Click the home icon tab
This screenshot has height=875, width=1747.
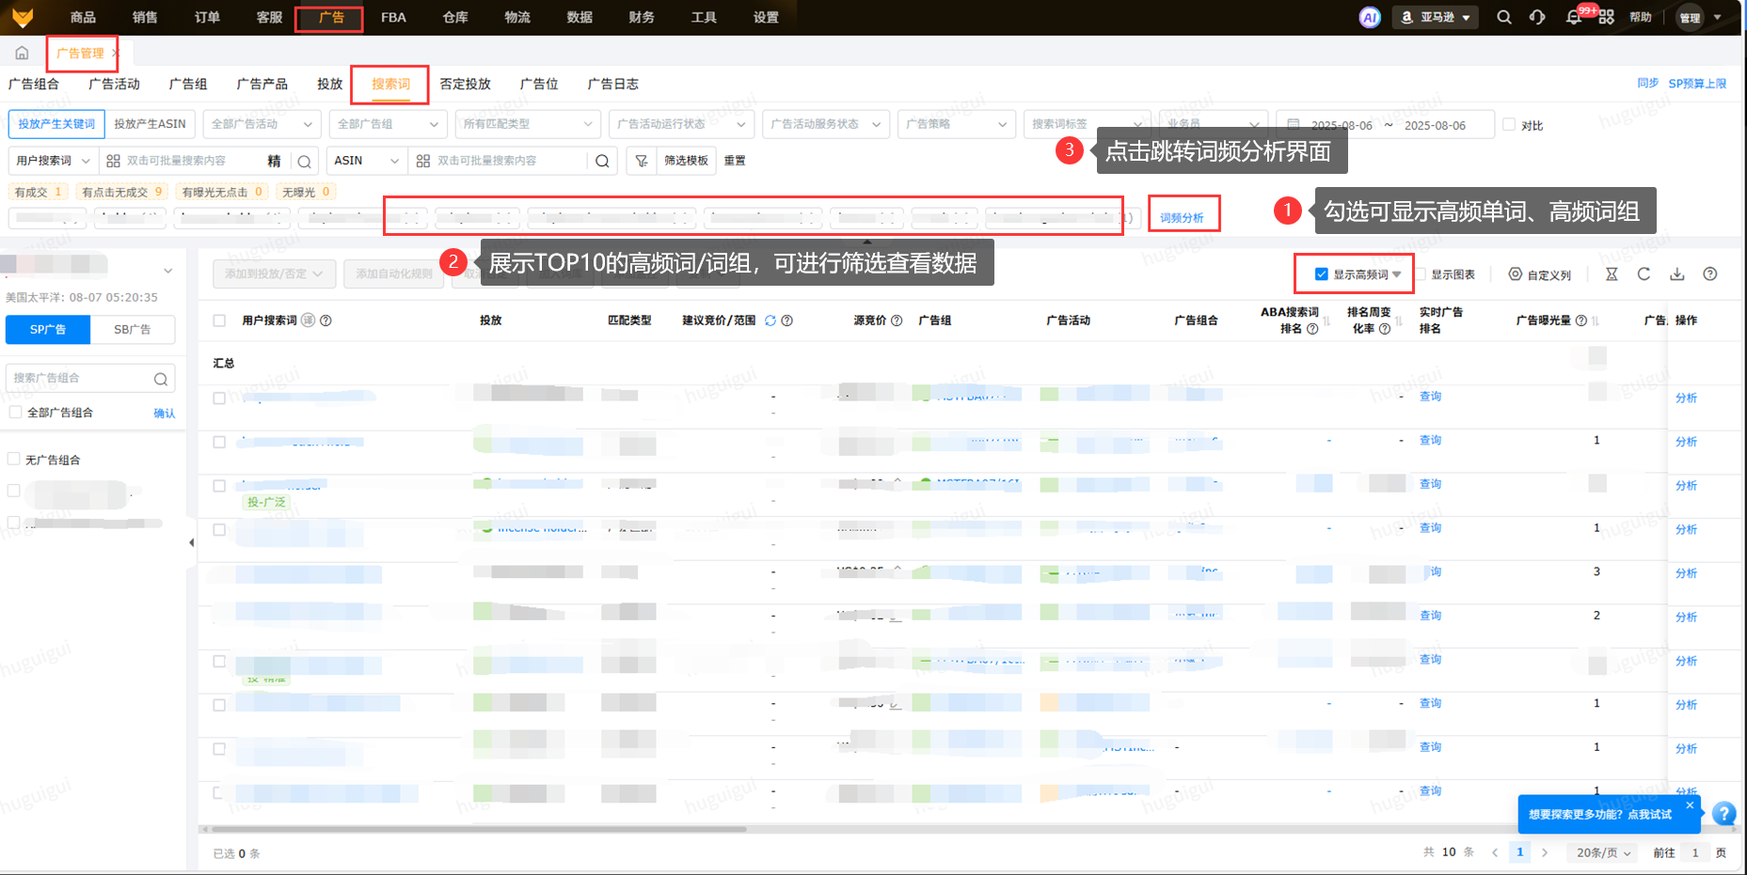[22, 53]
